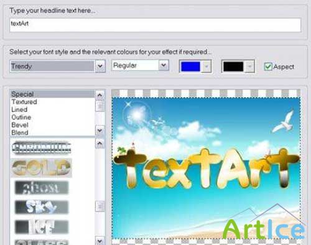Expand the Regular font style dropdown
Screen dimensions: 311x245
click(x=164, y=65)
